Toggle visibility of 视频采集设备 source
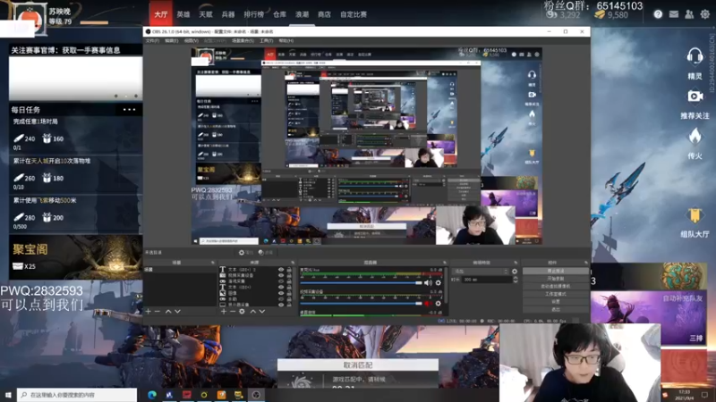 click(281, 275)
